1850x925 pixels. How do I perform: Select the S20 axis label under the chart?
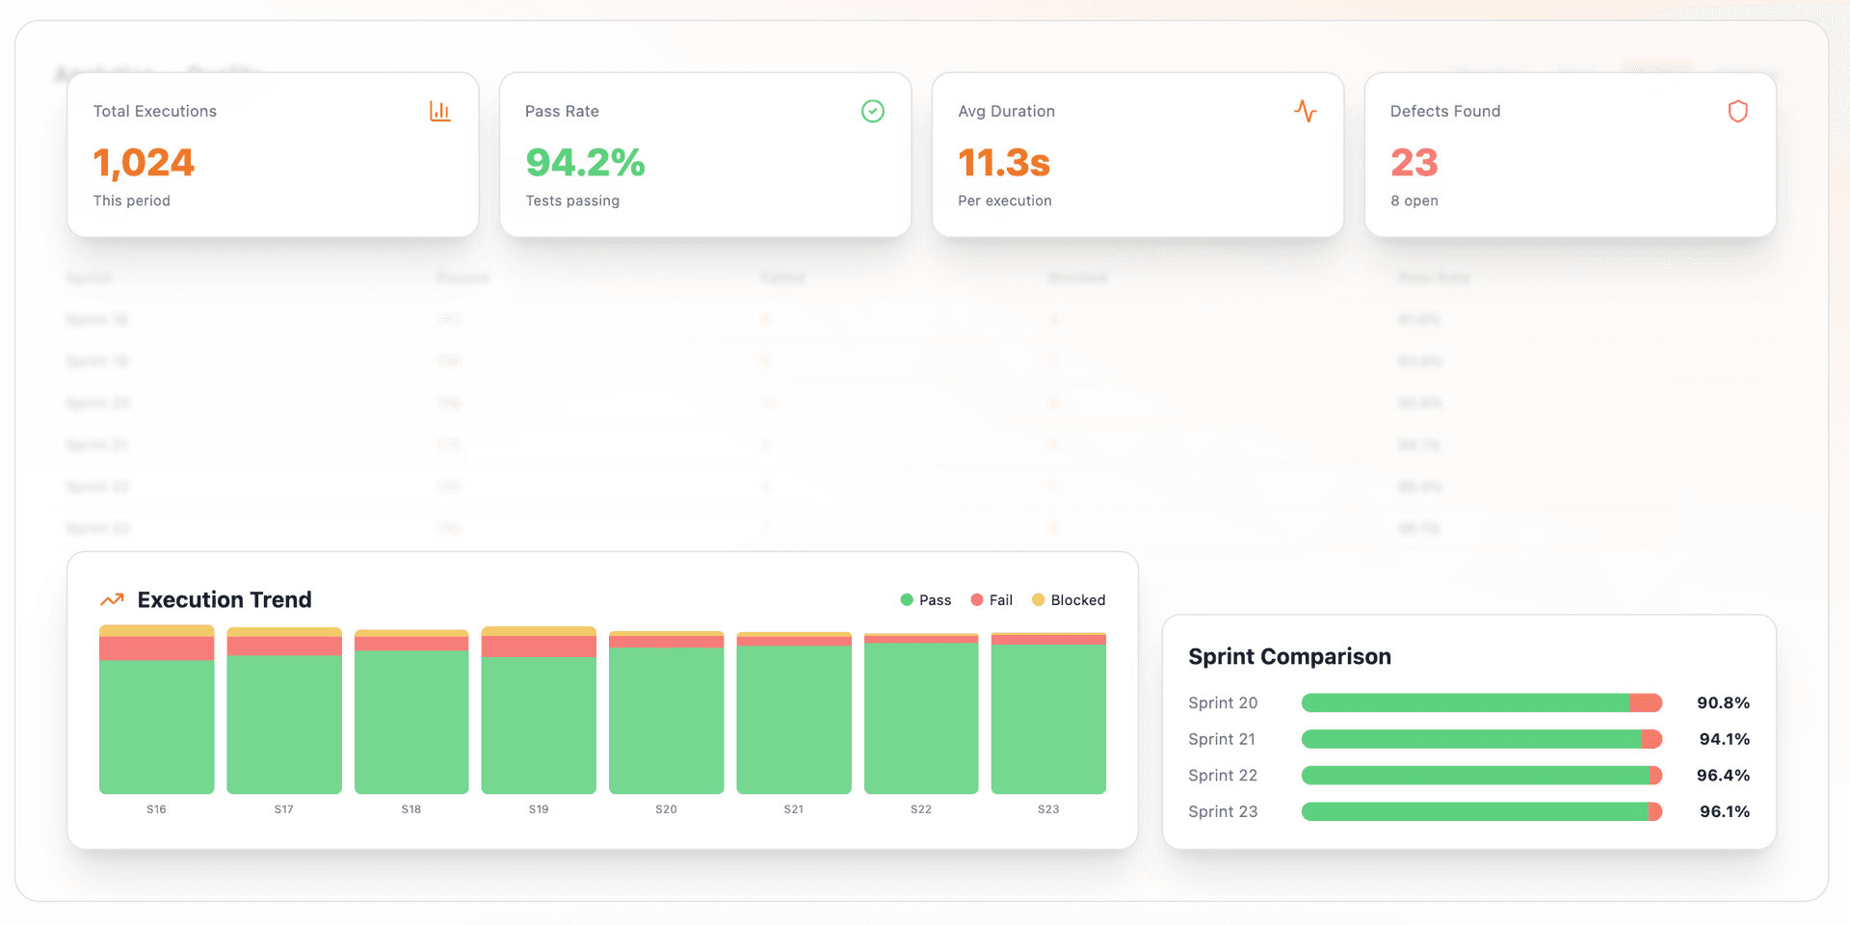(666, 809)
